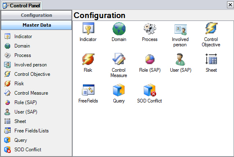Screen dimensions: 234x157
Task: Collapse the Master Data sidebar section
Action: click(x=37, y=25)
